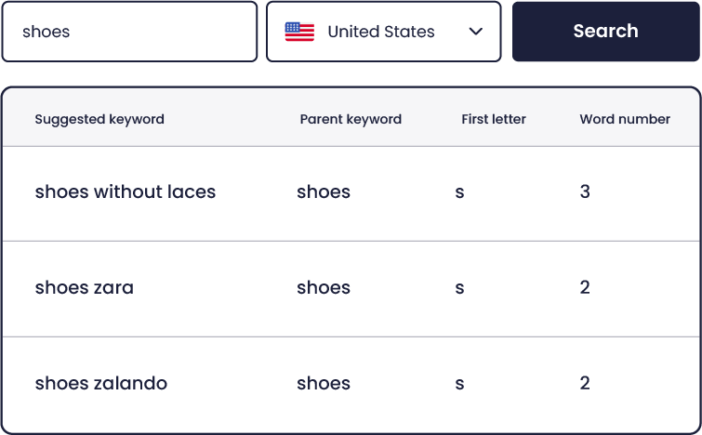
Task: Click word number in shoes zara row
Action: pyautogui.click(x=585, y=287)
